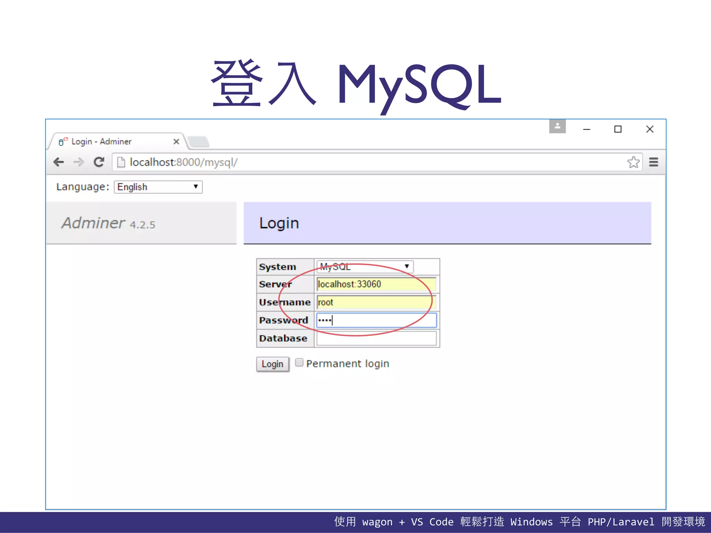Click the Server field with localhost:33060
The image size is (711, 533).
(376, 284)
